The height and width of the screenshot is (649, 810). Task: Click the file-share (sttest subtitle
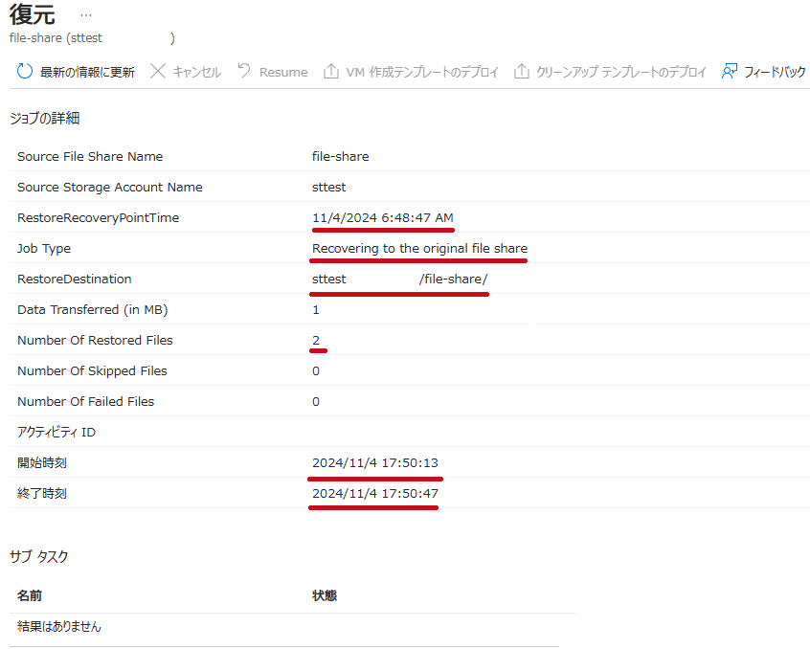point(56,38)
